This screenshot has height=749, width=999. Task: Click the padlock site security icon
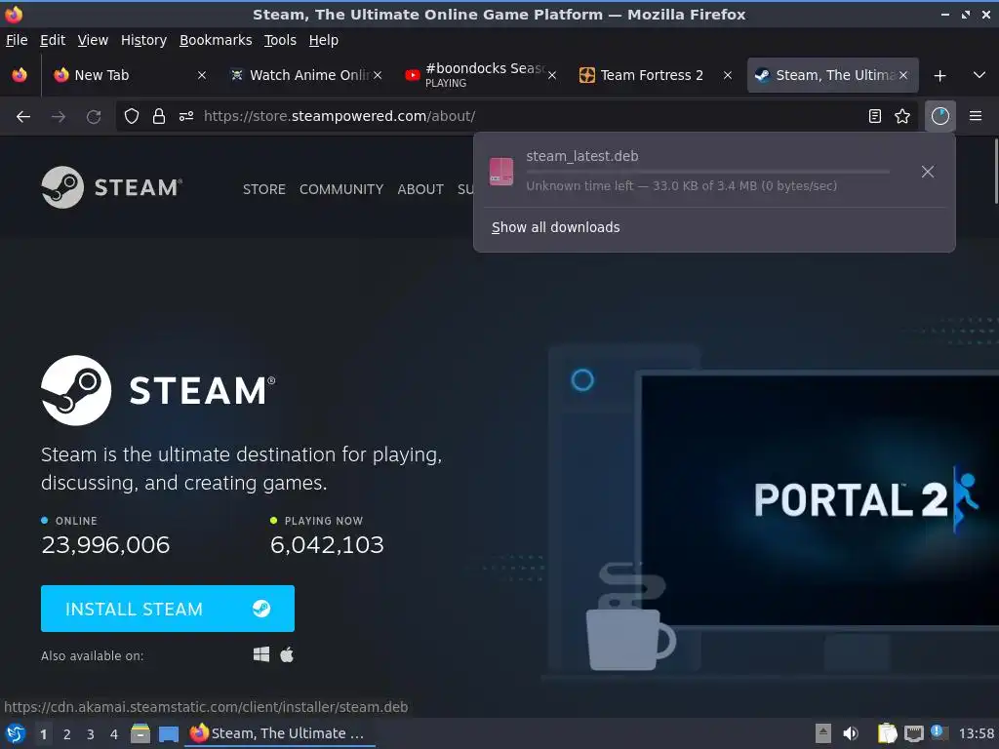tap(159, 117)
